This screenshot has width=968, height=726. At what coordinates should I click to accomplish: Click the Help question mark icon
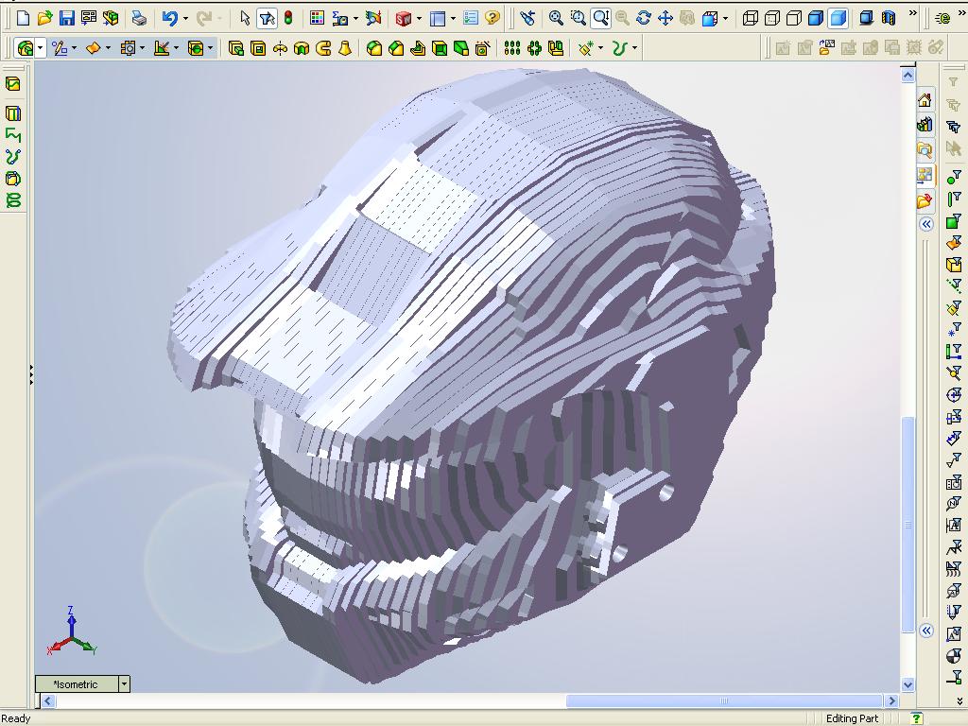point(492,19)
